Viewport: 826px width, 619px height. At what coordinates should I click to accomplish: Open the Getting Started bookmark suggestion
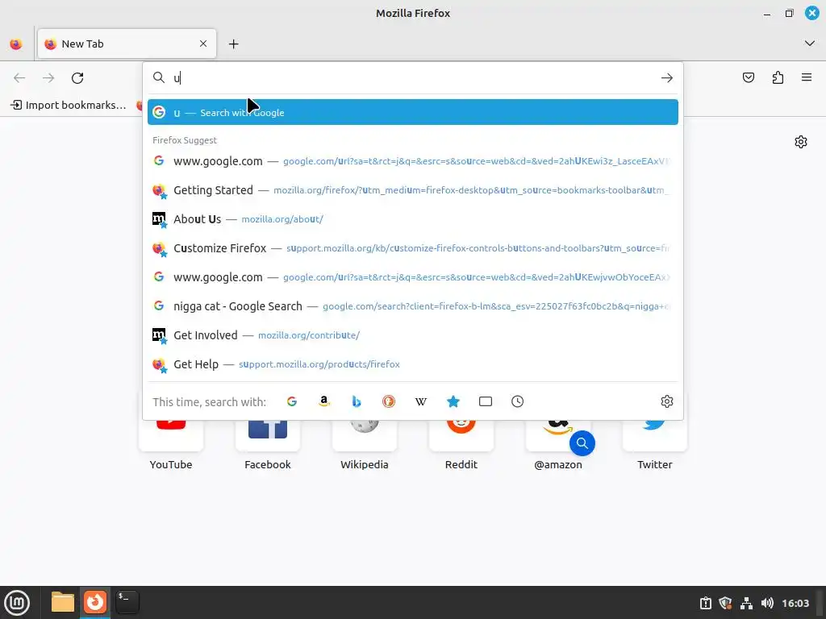coord(412,190)
